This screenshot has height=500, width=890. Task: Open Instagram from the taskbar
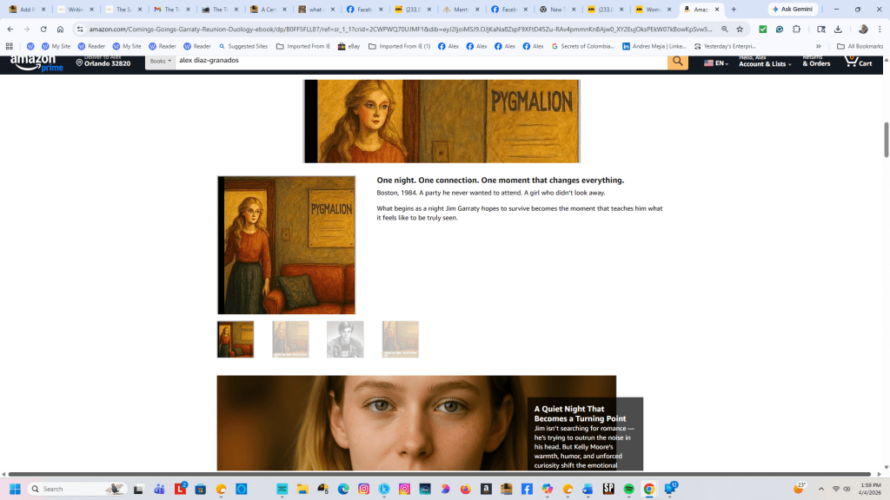point(363,489)
